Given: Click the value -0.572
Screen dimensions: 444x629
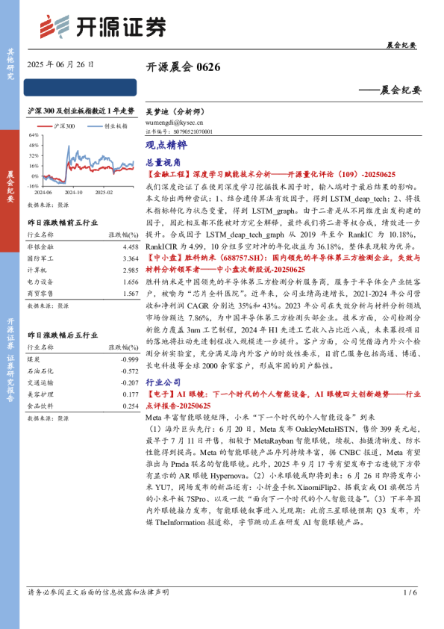Looking at the screenshot, I should click(130, 371).
